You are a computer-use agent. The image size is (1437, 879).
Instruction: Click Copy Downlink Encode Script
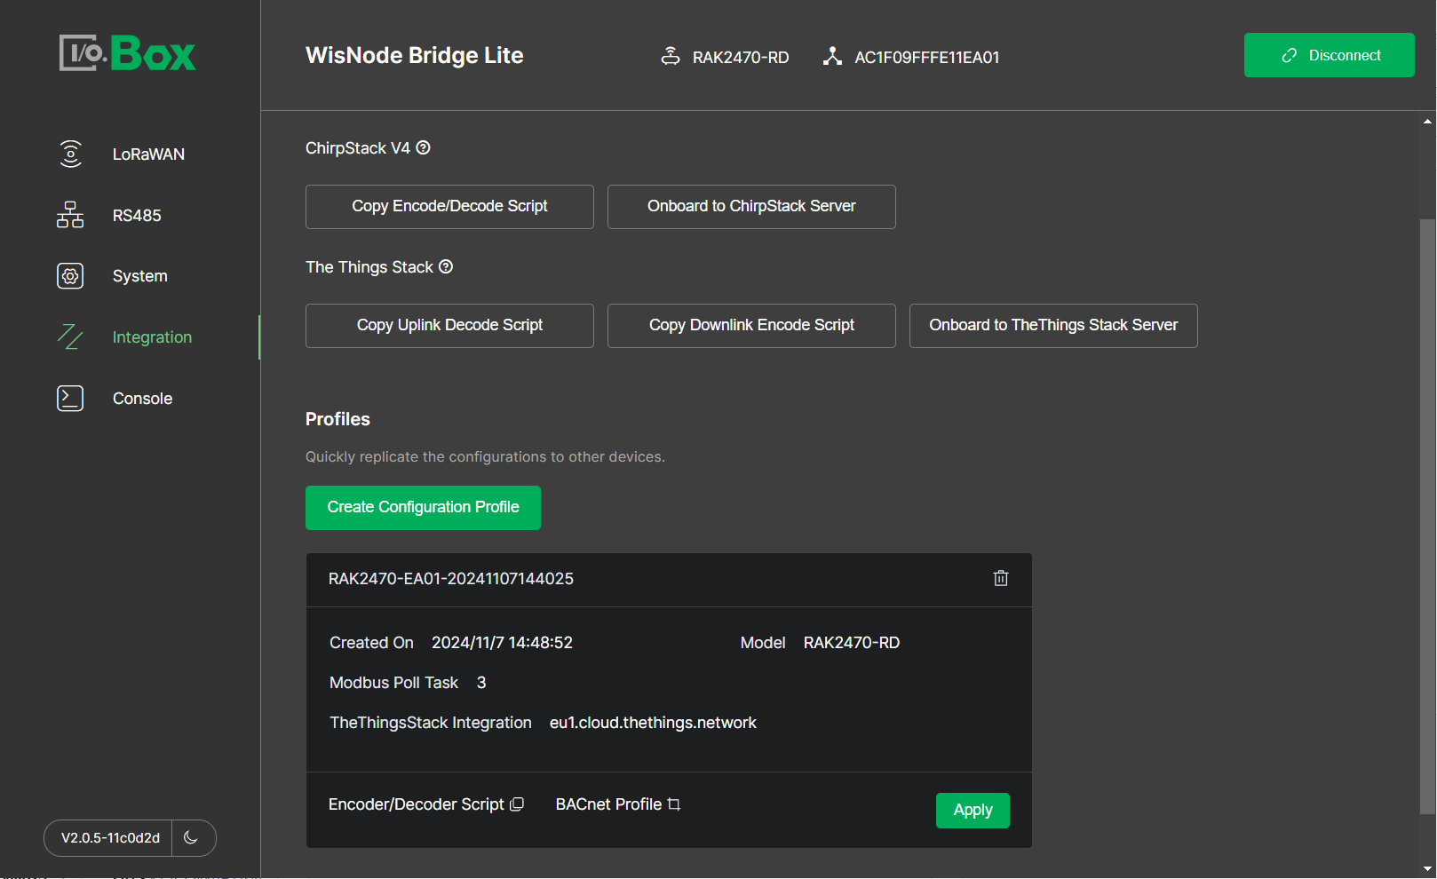point(751,326)
